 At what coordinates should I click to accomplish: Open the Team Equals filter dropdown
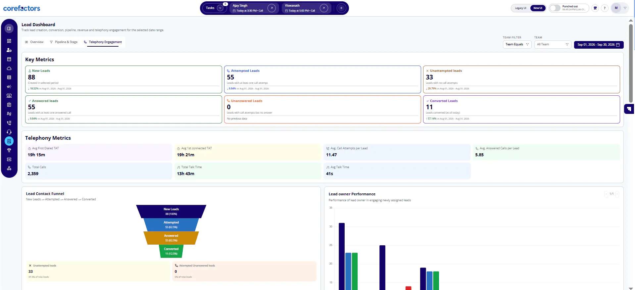pyautogui.click(x=517, y=44)
